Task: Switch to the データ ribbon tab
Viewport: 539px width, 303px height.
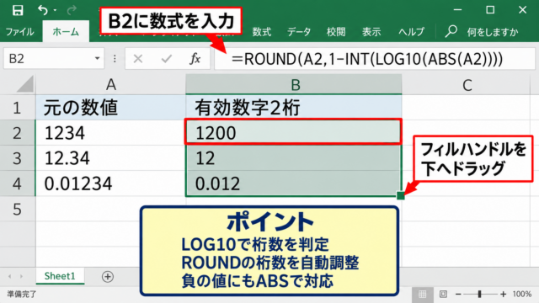Action: [299, 32]
